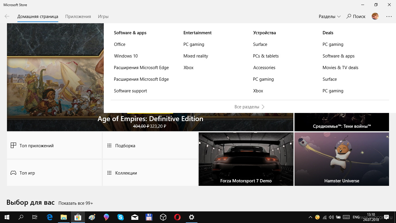The image size is (396, 223).
Task: Open Forza Motorsport 7 Demo tile
Action: point(246,159)
